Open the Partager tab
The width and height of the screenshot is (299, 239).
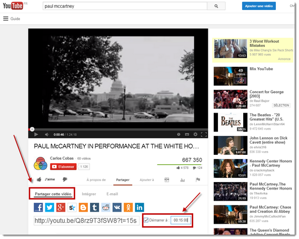[123, 180]
